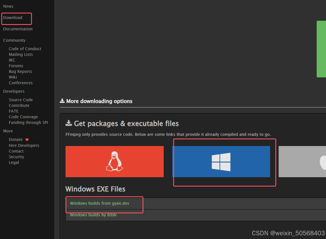The height and width of the screenshot is (239, 326).
Task: Open the Hire Developers link
Action: pyautogui.click(x=24, y=145)
